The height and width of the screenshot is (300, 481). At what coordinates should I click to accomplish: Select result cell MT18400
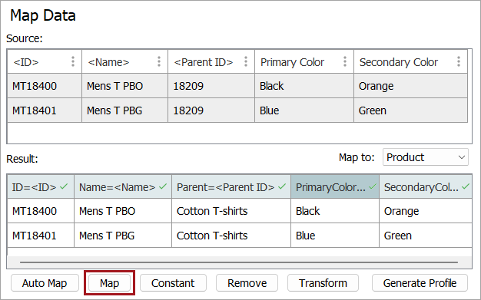pos(41,211)
